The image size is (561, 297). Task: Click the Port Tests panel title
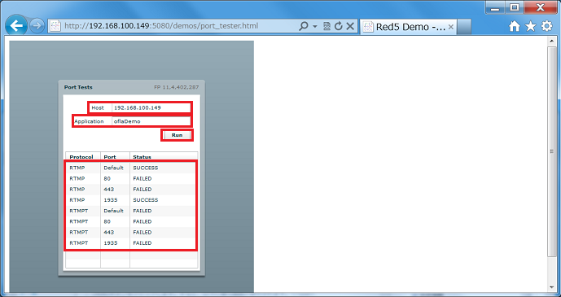[78, 87]
